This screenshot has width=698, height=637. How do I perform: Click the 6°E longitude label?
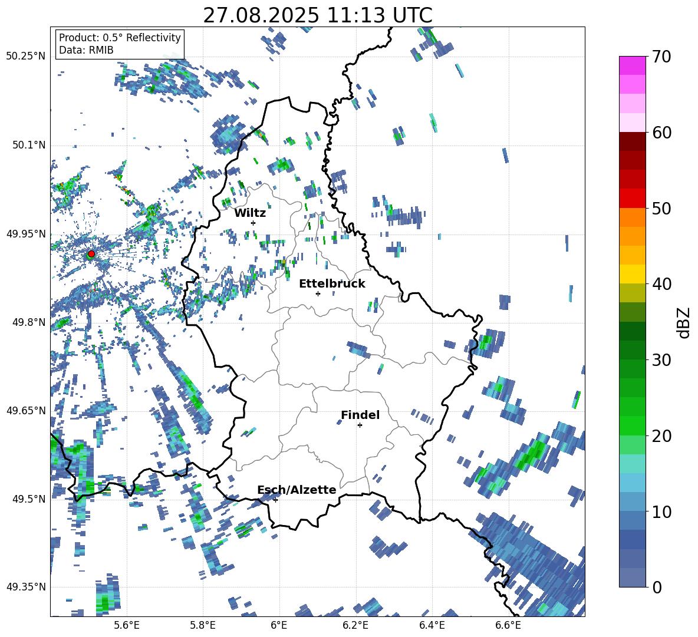[279, 625]
